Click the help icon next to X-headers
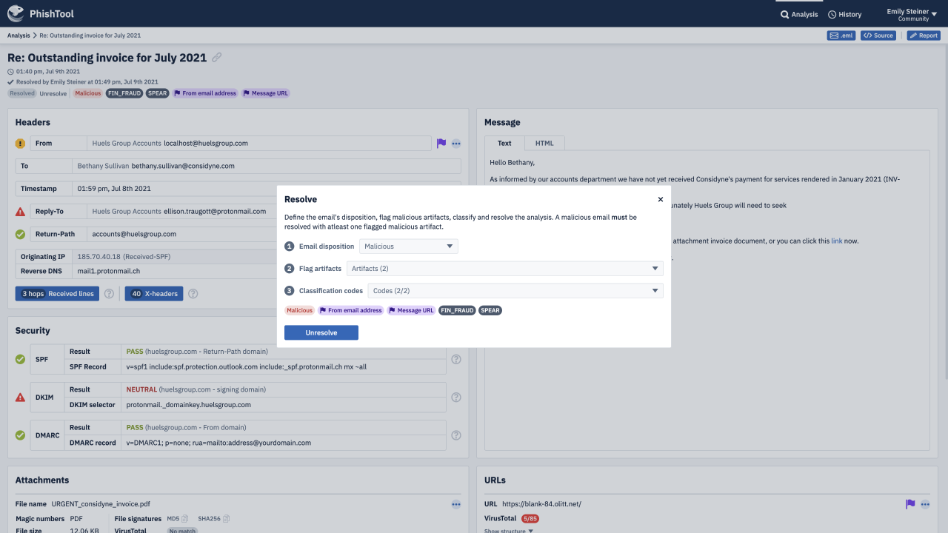This screenshot has height=533, width=948. pos(193,294)
